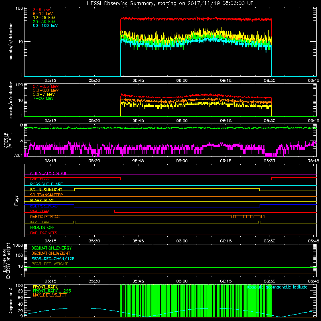Image resolution: width=321 pixels, height=321 pixels.
Task: Select the 12-25 keV legend label
Action: coord(44,18)
